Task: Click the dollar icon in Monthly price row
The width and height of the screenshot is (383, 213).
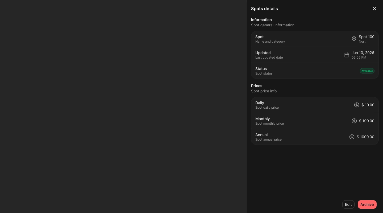Action: point(354,121)
